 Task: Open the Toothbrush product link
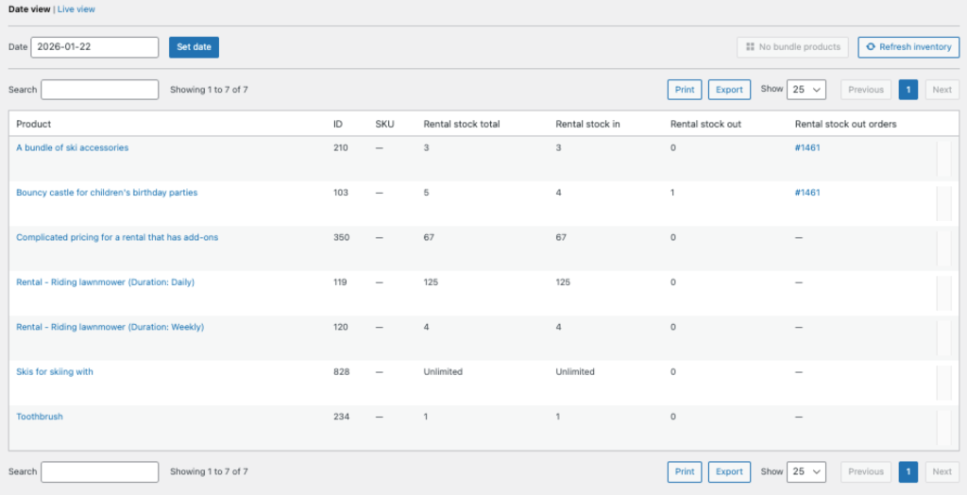pyautogui.click(x=40, y=417)
